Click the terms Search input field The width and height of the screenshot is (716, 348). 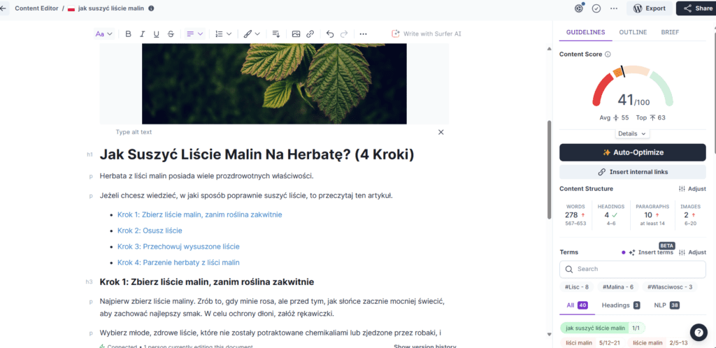coord(632,269)
